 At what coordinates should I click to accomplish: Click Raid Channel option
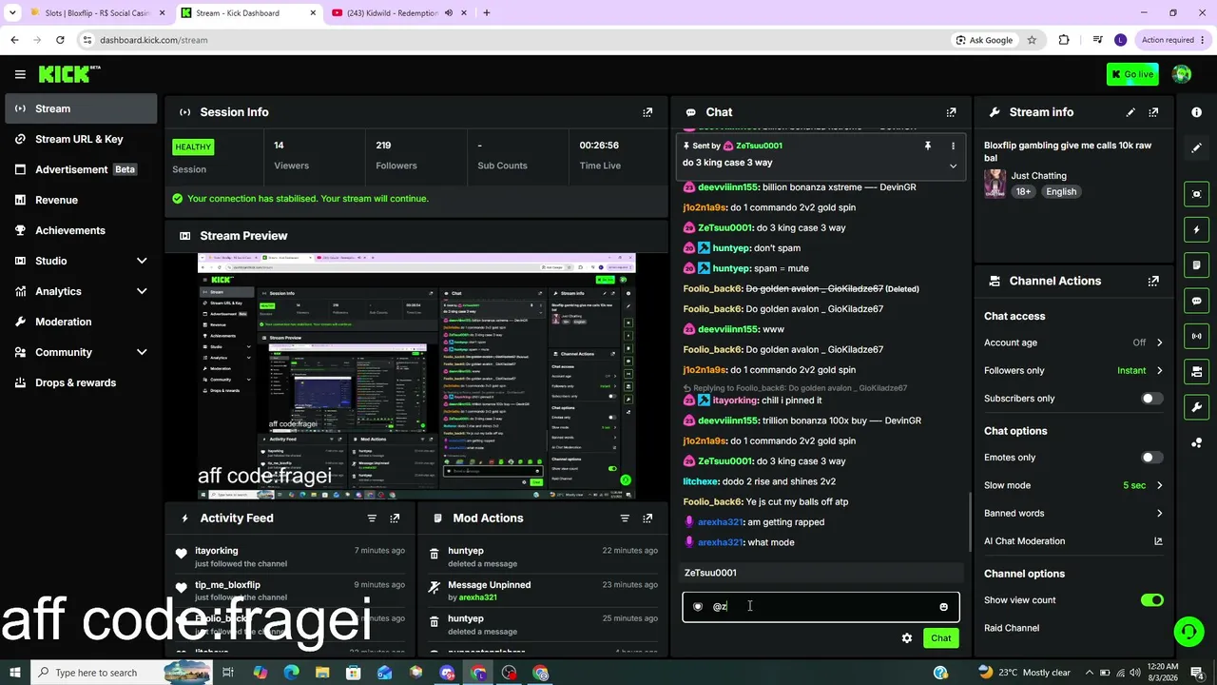pos(1012,628)
